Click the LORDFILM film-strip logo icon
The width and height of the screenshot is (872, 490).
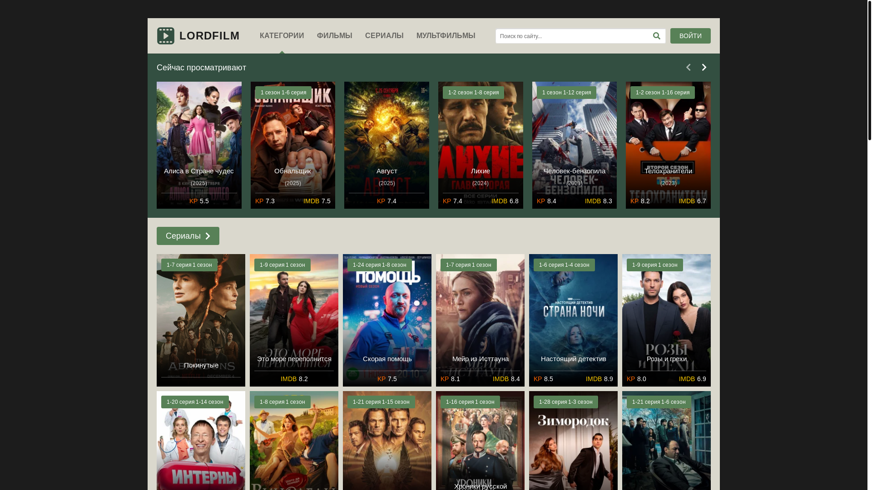point(166,36)
